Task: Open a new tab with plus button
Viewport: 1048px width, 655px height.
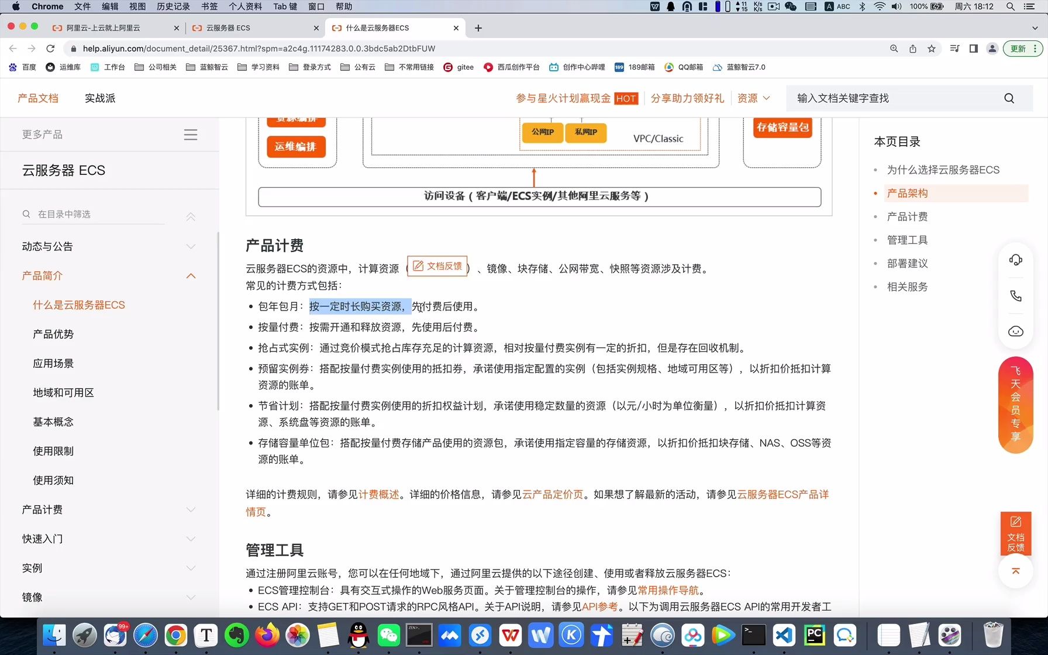Action: 478,28
